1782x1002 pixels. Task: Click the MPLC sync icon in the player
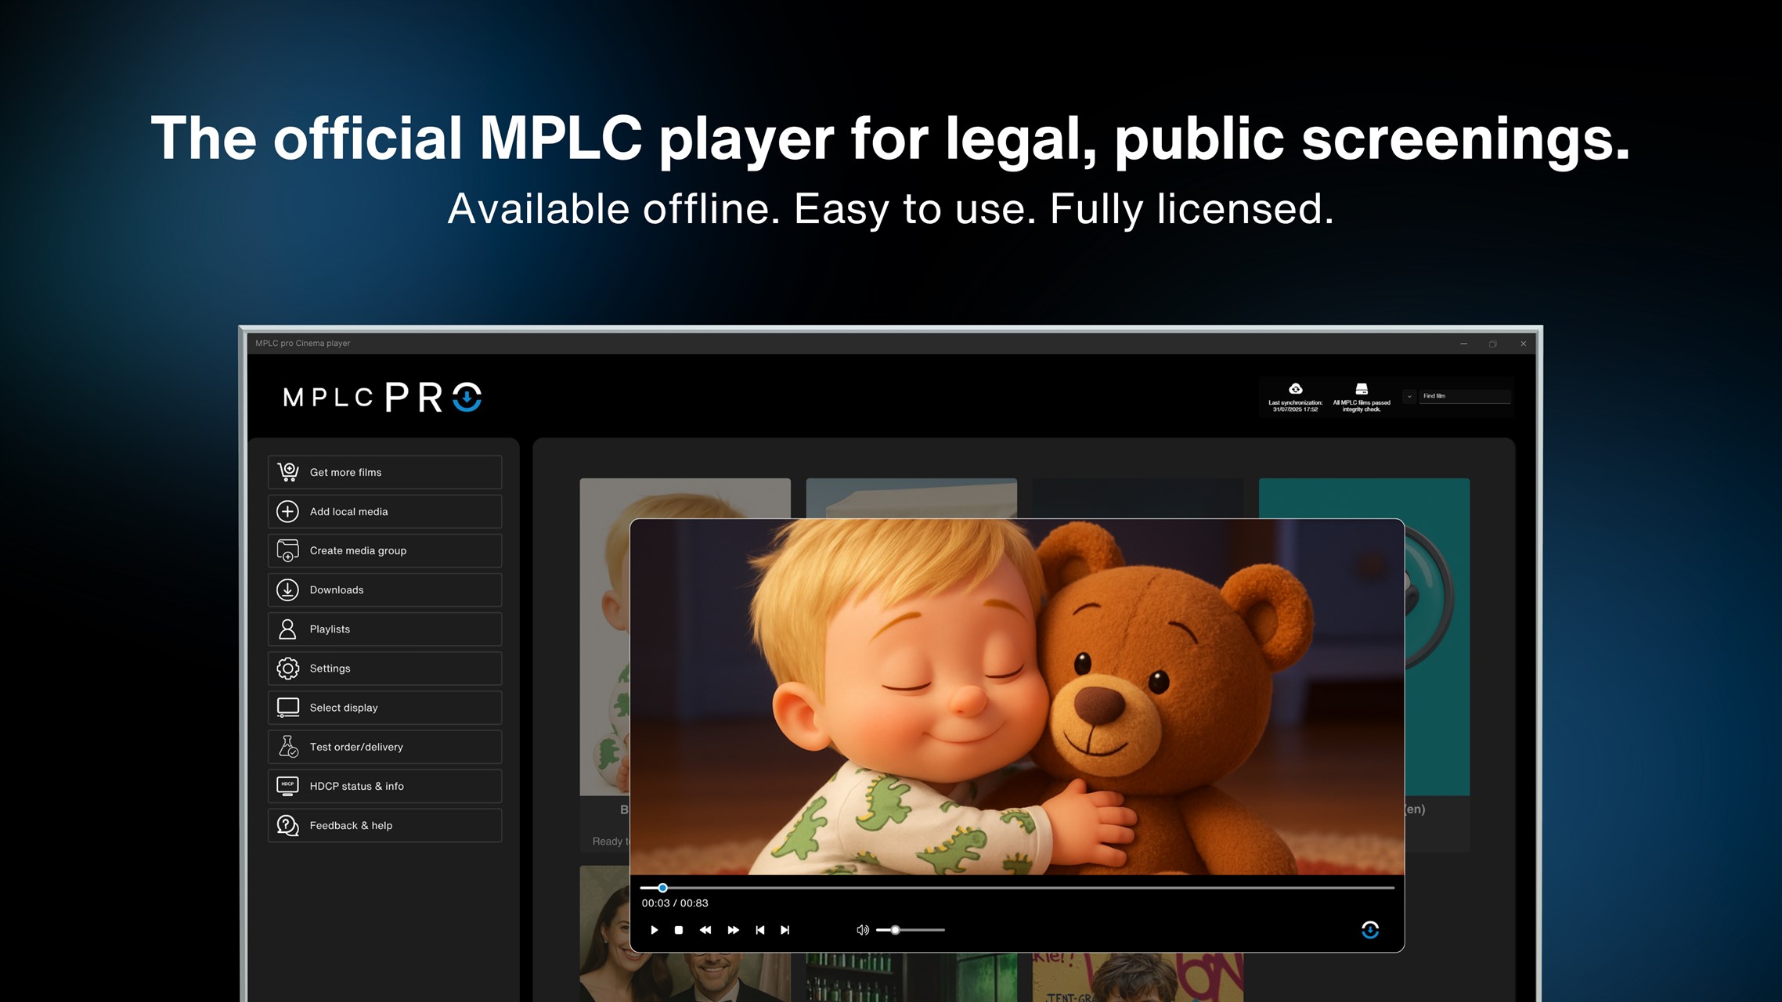pyautogui.click(x=1369, y=930)
